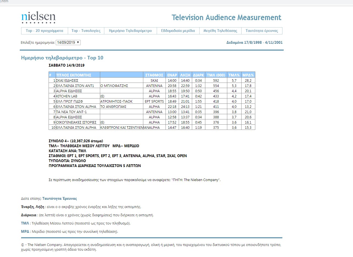This screenshot has height=257, width=353.
Task: Click the KITCHEN LAB program title
Action: click(x=67, y=96)
